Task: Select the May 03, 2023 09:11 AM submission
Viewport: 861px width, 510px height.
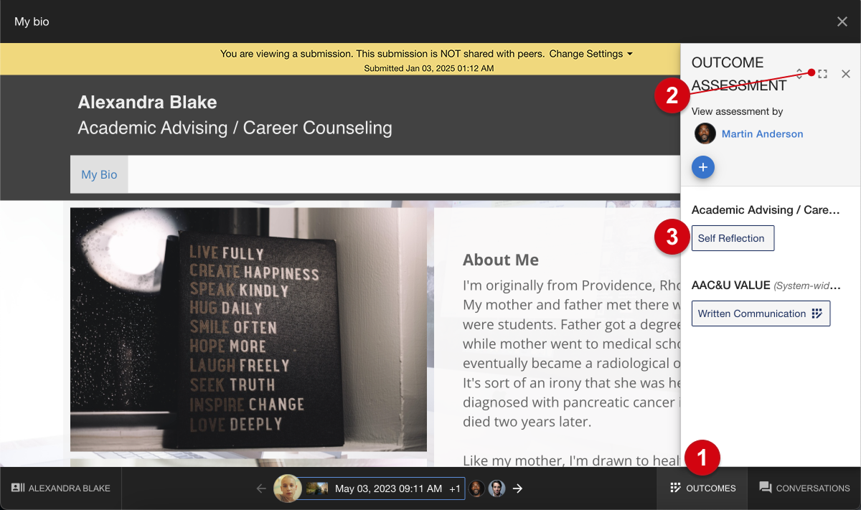Action: tap(388, 488)
